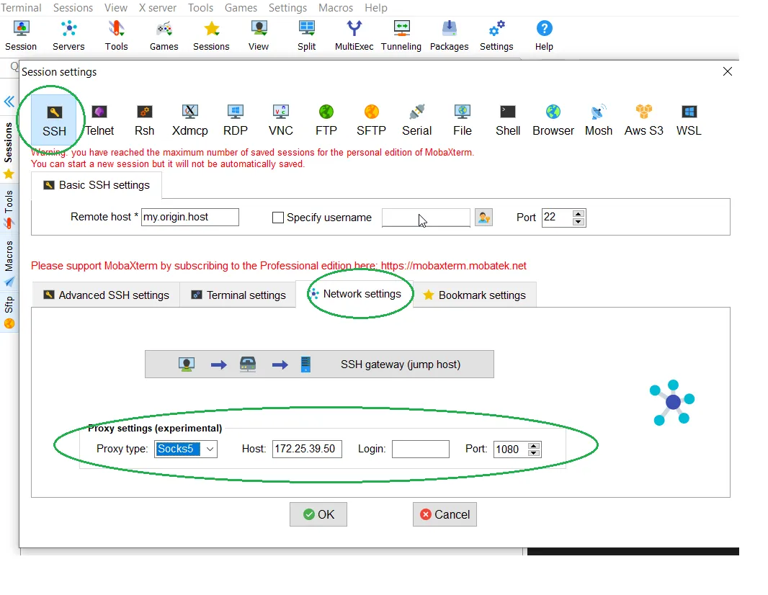Switch to Terminal settings tab
The image size is (768, 595).
238,295
